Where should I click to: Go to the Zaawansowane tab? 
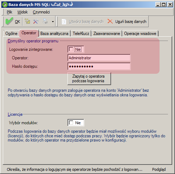click(107, 34)
